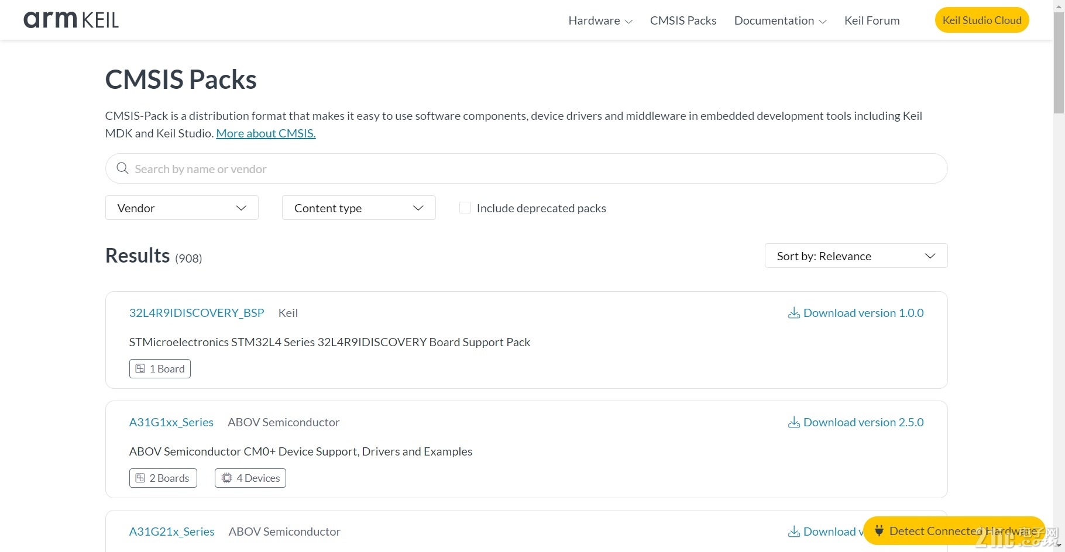This screenshot has height=552, width=1065.
Task: Click the Results (908) heading
Action: 153,256
